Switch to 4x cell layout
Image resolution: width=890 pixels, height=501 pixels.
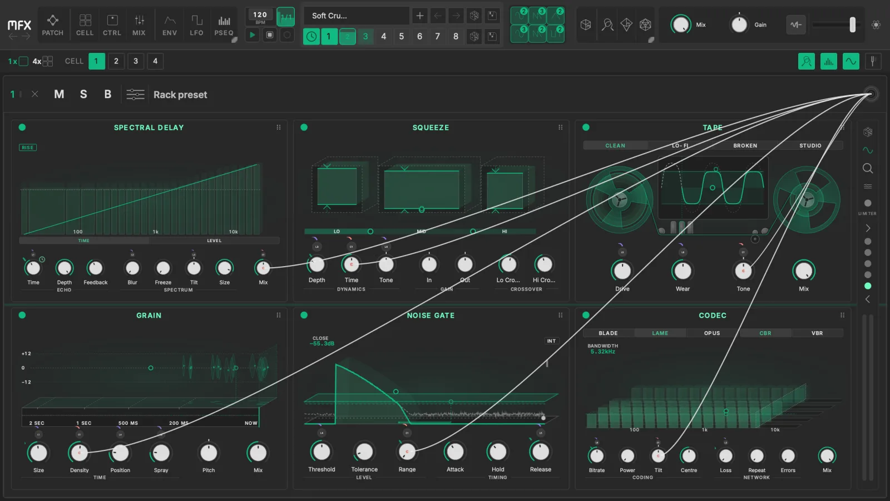[42, 61]
